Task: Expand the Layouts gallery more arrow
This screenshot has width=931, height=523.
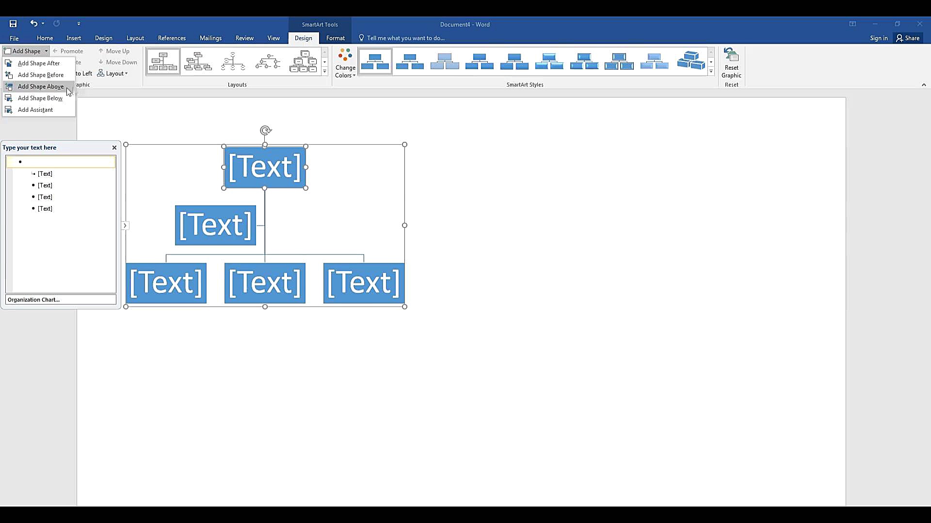Action: pos(324,72)
